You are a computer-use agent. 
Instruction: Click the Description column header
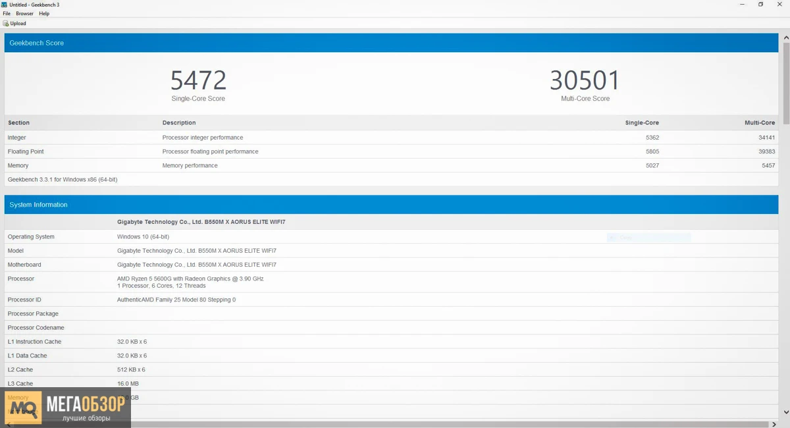click(x=179, y=122)
